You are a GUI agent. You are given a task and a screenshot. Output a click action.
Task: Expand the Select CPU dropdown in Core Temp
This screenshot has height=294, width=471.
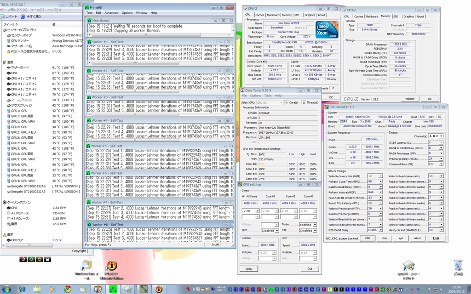coord(269,102)
